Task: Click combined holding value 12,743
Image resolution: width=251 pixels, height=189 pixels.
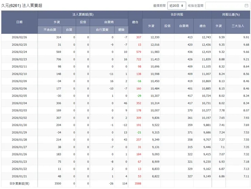Action: tap(206, 37)
